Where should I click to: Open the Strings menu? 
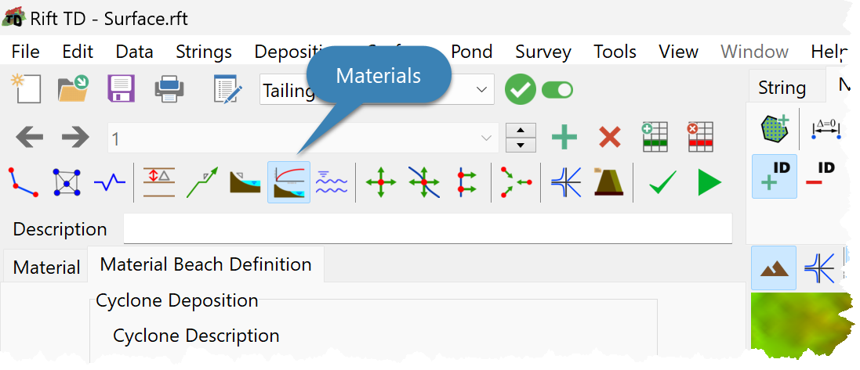click(x=204, y=52)
